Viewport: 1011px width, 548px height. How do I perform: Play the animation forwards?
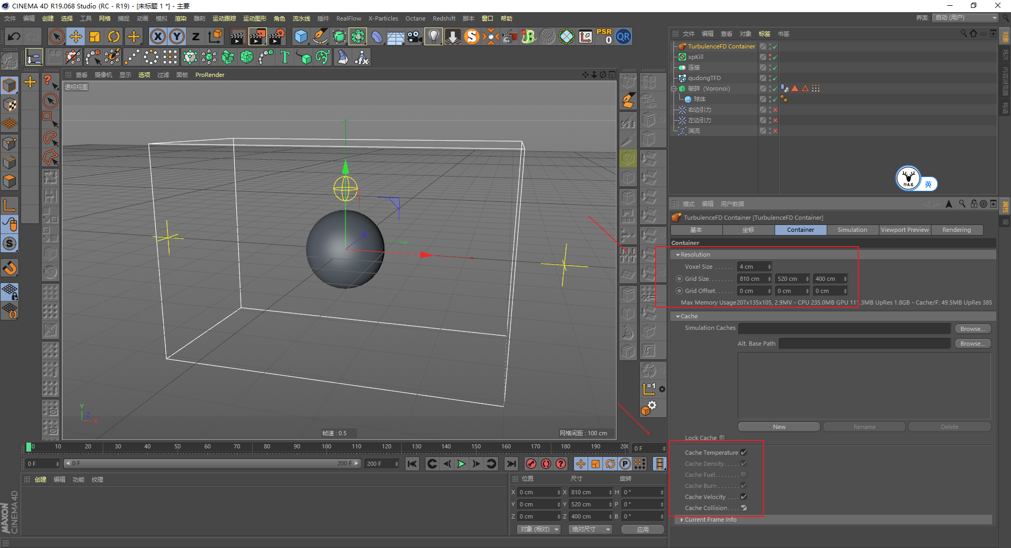[x=461, y=464]
